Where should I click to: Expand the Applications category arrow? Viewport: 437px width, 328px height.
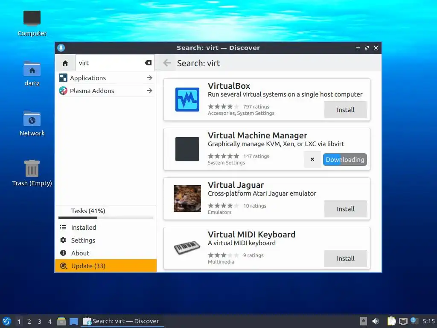point(150,78)
